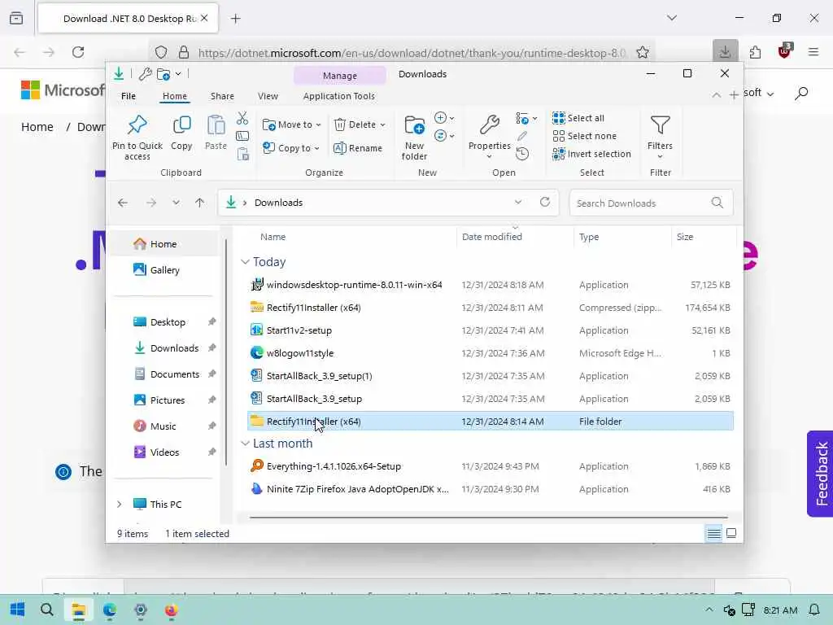Collapse the Today group
This screenshot has width=833, height=625.
click(x=245, y=262)
